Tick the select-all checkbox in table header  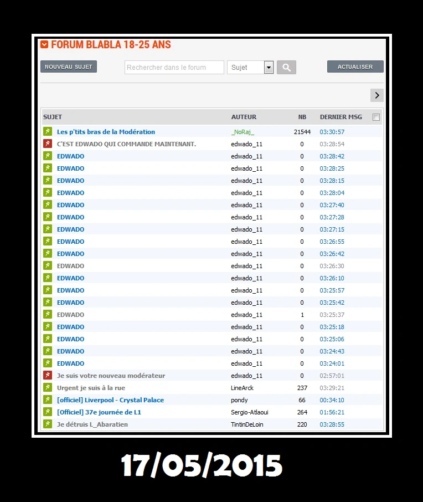point(376,117)
